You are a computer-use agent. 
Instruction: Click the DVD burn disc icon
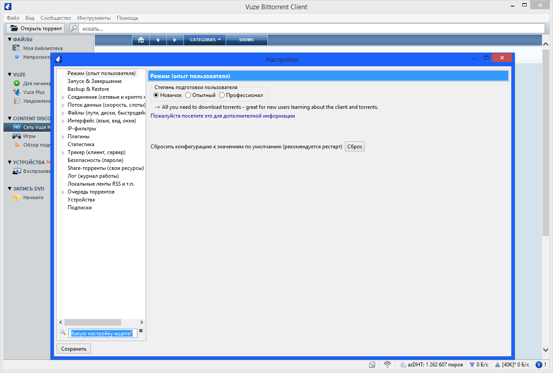point(17,197)
